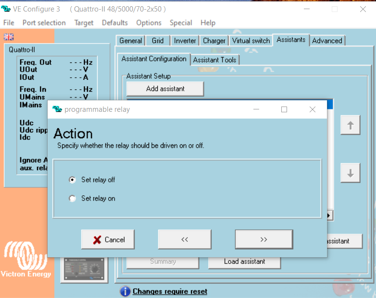
Task: Click the UK flag language icon
Action: click(9, 37)
